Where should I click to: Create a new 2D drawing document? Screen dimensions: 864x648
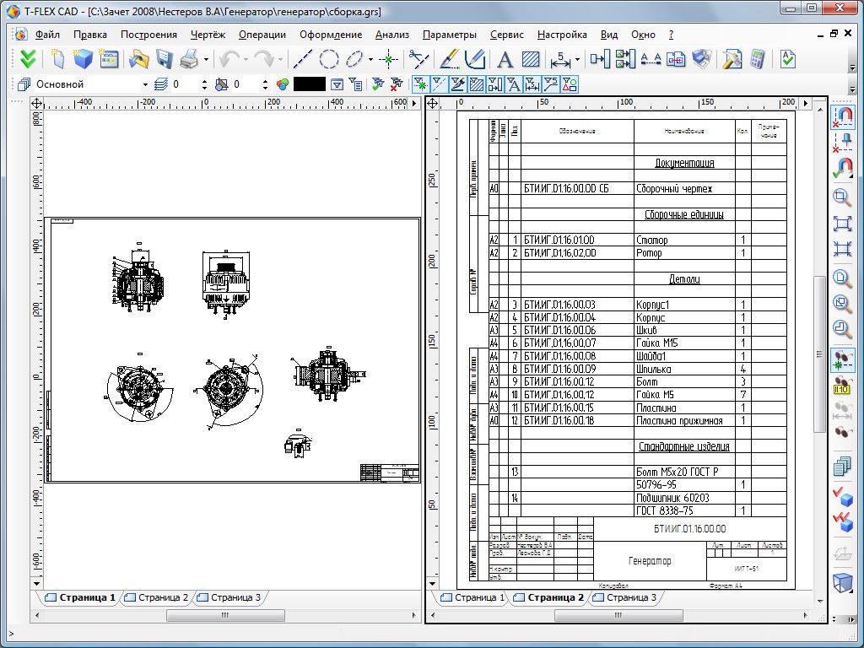coord(57,59)
